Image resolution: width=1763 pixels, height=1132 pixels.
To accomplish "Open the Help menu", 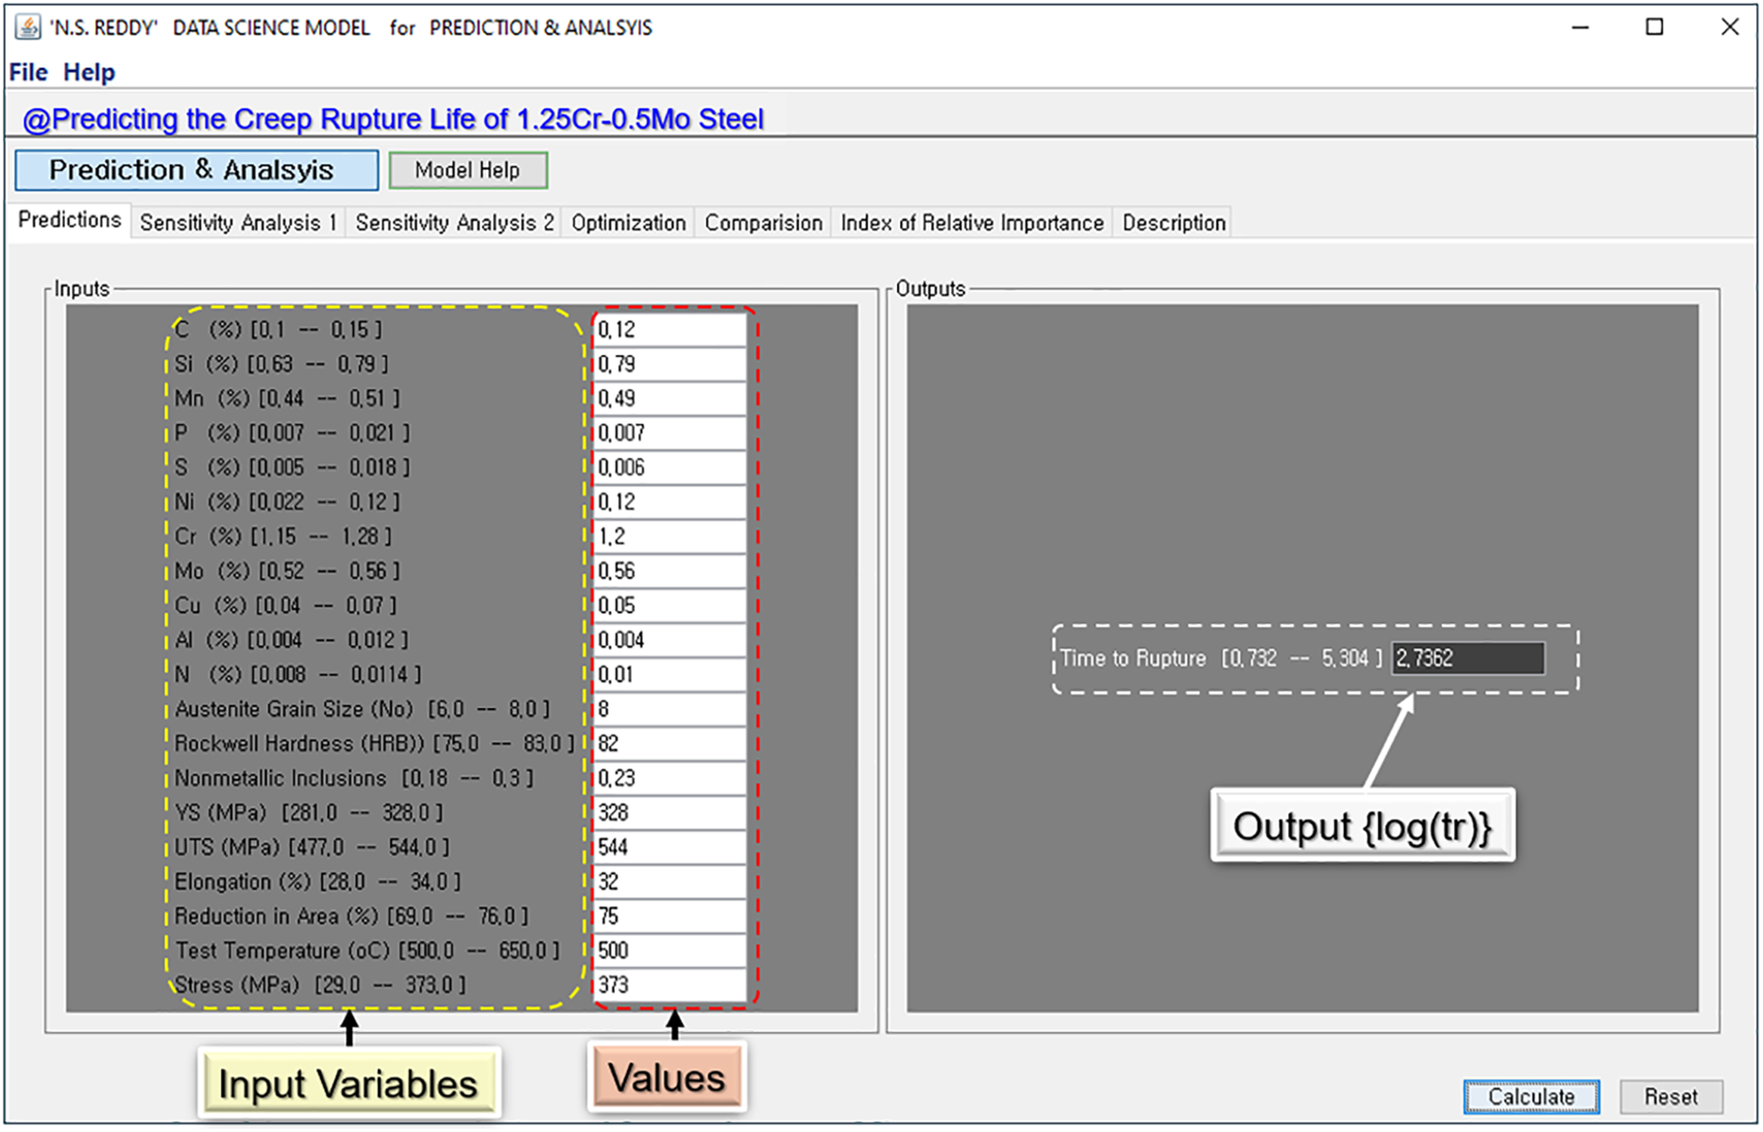I will tap(89, 73).
